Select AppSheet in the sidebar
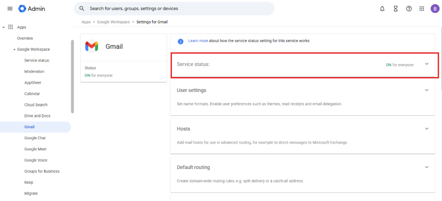 point(33,83)
